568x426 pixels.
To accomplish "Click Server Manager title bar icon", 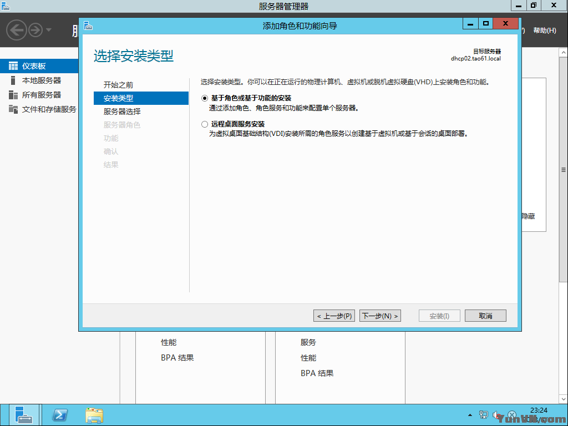I will point(6,6).
